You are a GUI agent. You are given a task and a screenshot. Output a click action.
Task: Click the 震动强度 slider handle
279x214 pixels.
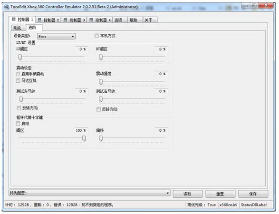pos(101,82)
